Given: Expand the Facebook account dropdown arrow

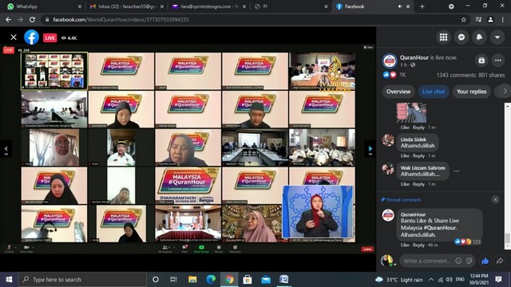Looking at the screenshot, I should point(497,37).
